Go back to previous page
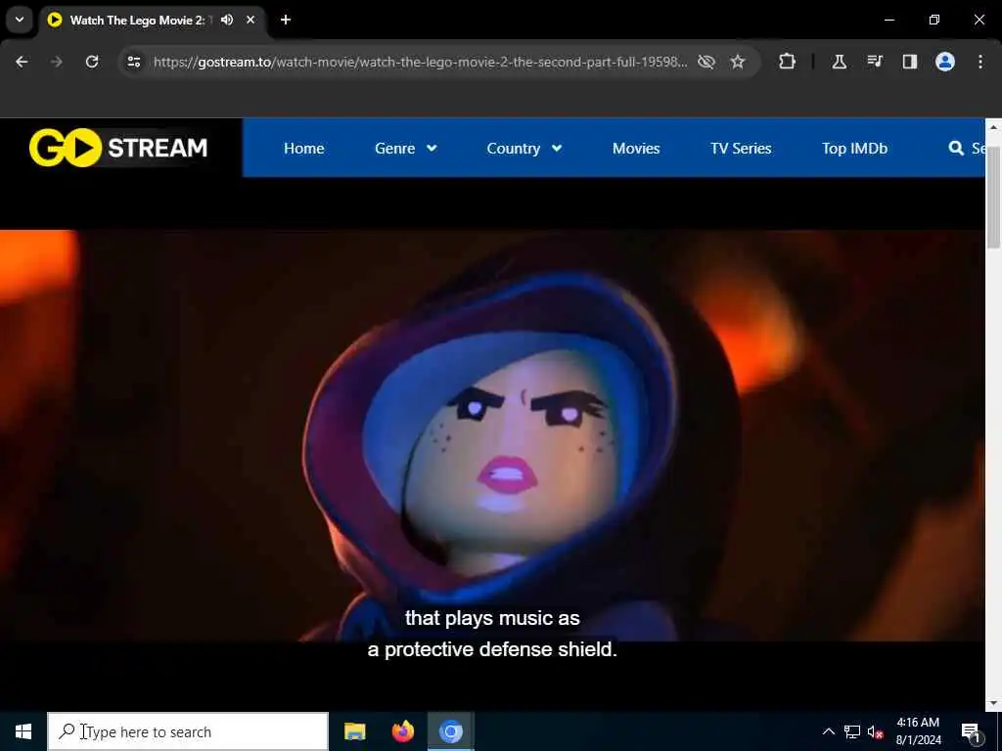The width and height of the screenshot is (1002, 751). pyautogui.click(x=22, y=62)
